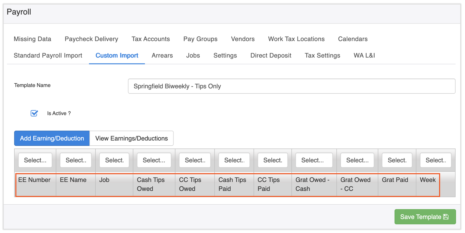Click View Earnings/Deductions button
465x233 pixels.
pos(131,138)
